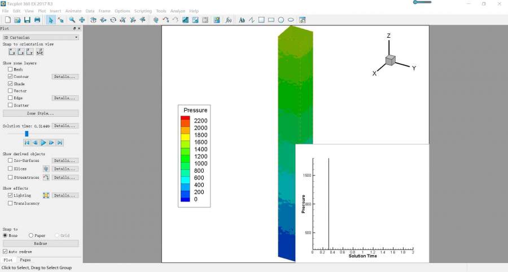Click the solution time slider handle
The height and width of the screenshot is (272, 508).
coord(27,134)
